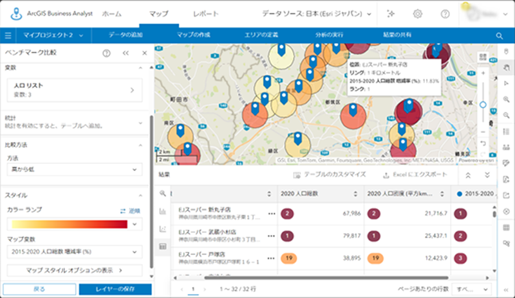Image resolution: width=515 pixels, height=298 pixels.
Task: Collapse results panel with double-down chevron
Action: (x=487, y=175)
